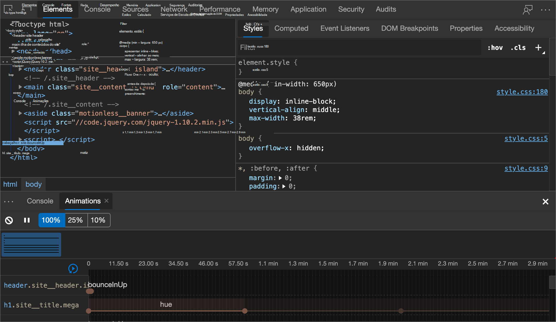Close the Animations tab
The image size is (556, 322).
tap(106, 201)
